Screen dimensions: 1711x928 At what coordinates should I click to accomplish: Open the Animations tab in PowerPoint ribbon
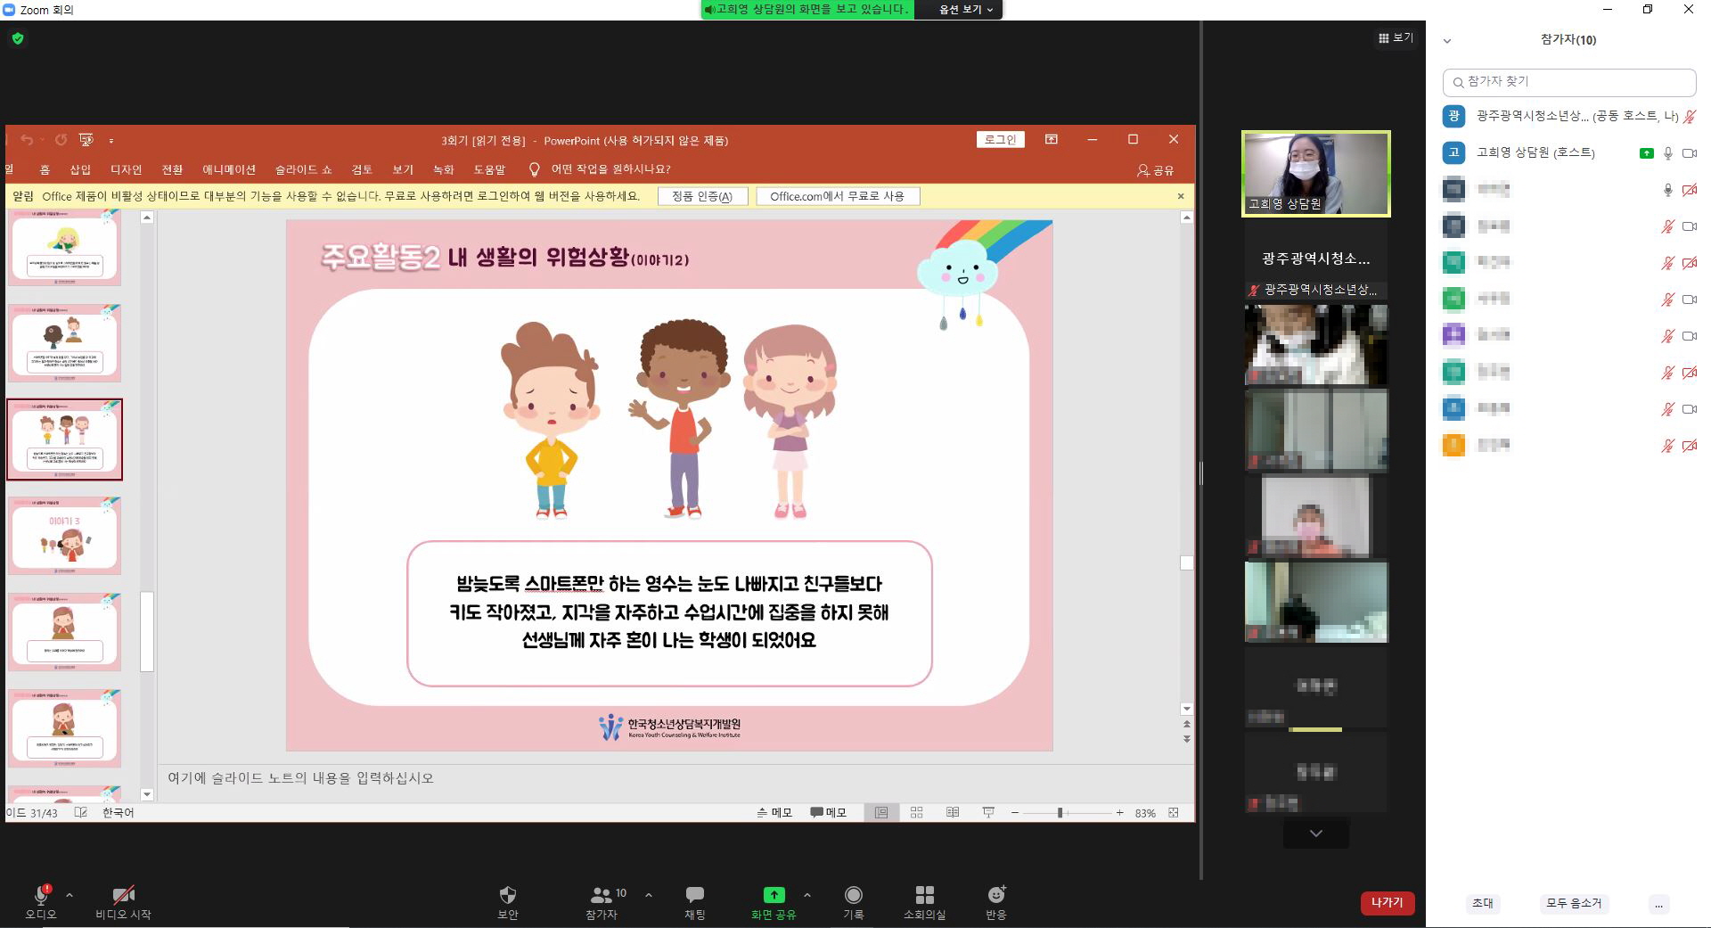(x=228, y=169)
